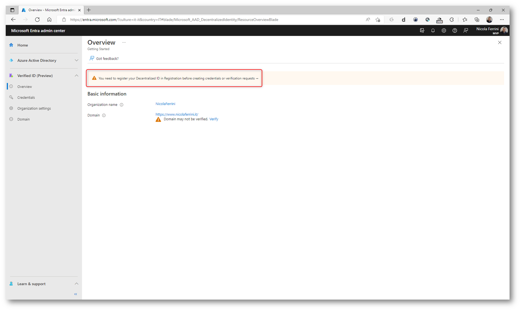Click the Azure Active Directory diamond icon
Image resolution: width=521 pixels, height=311 pixels.
point(11,60)
